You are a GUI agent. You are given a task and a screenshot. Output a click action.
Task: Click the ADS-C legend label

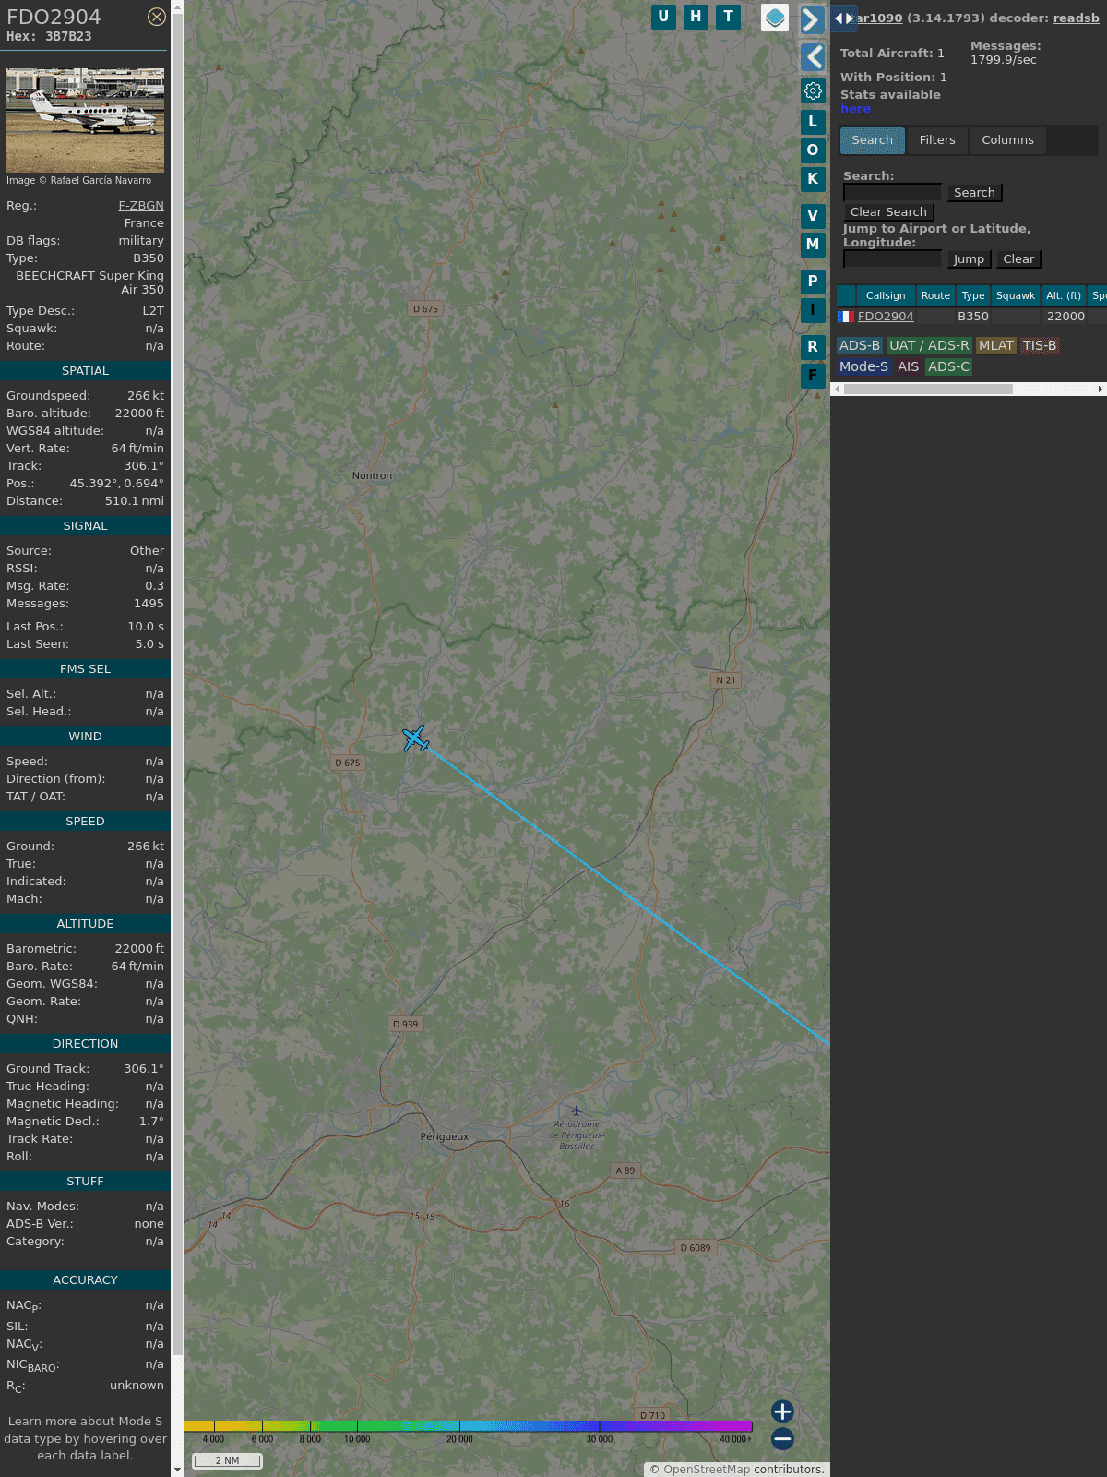(949, 367)
